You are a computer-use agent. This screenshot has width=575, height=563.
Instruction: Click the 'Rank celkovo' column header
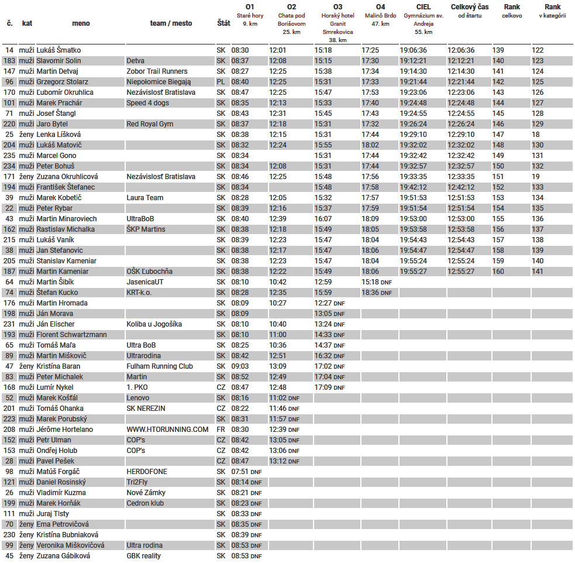click(512, 11)
